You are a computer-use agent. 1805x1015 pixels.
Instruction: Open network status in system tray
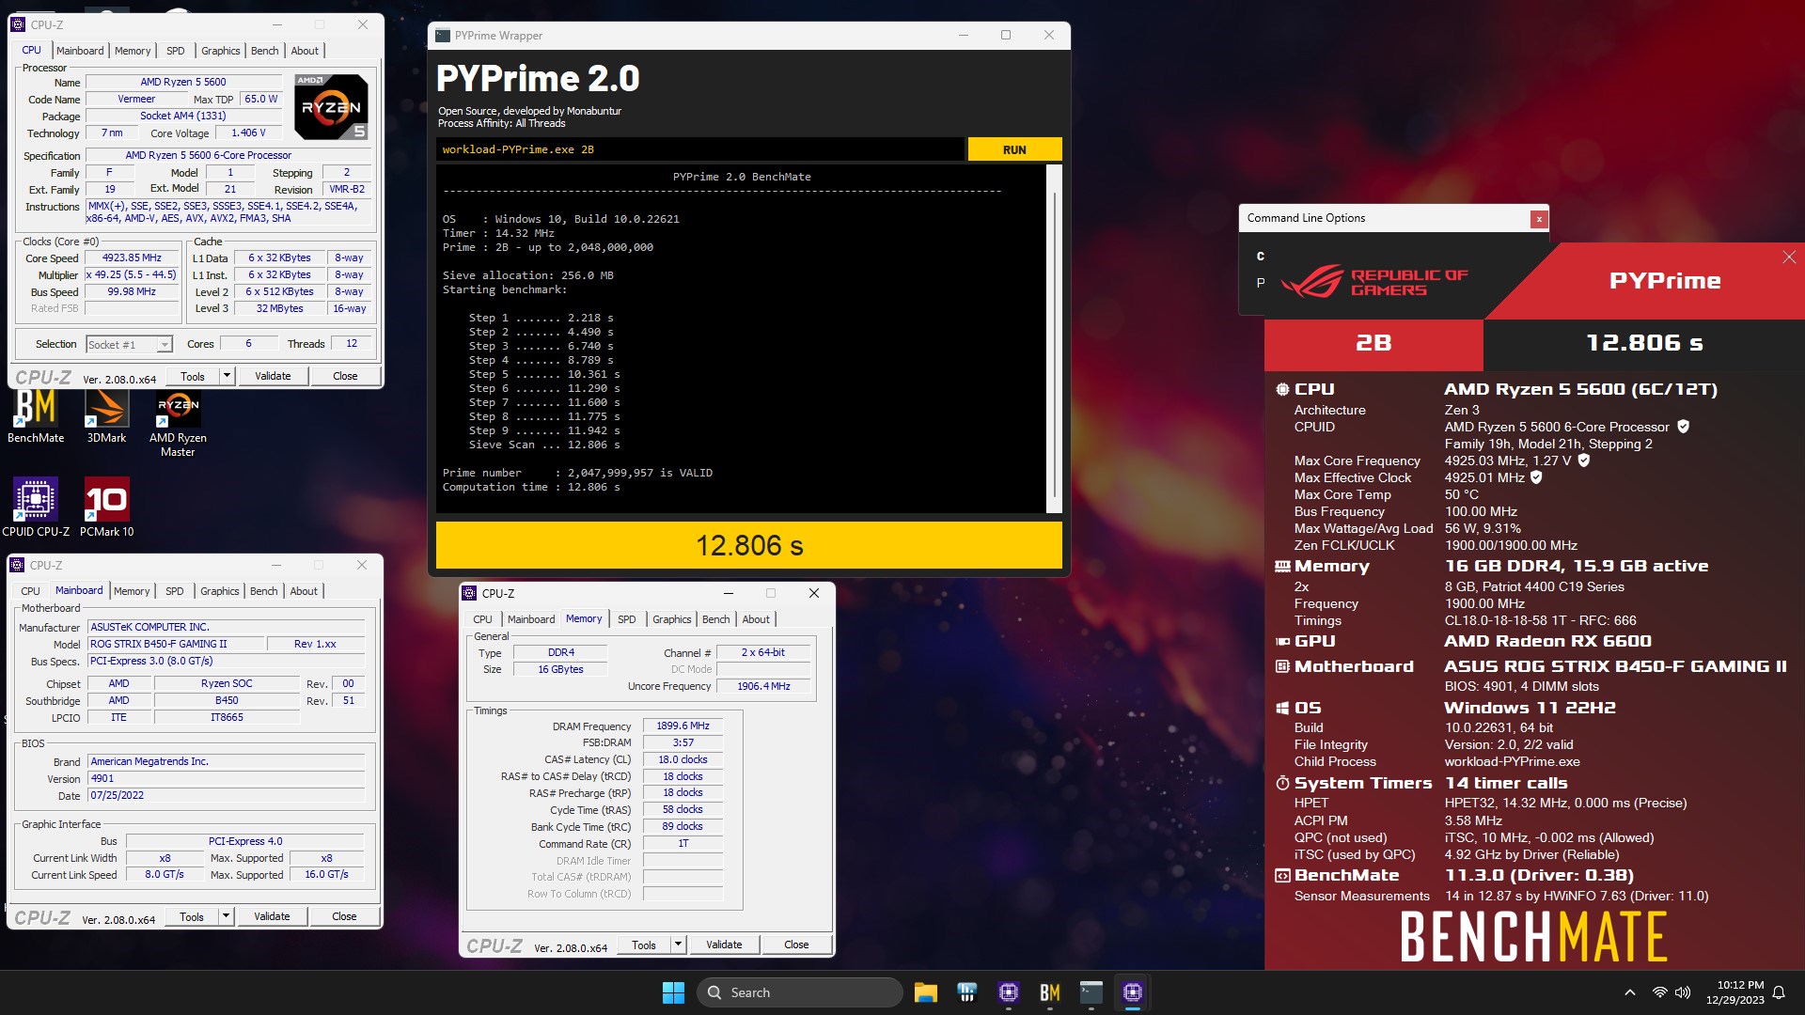tap(1660, 992)
